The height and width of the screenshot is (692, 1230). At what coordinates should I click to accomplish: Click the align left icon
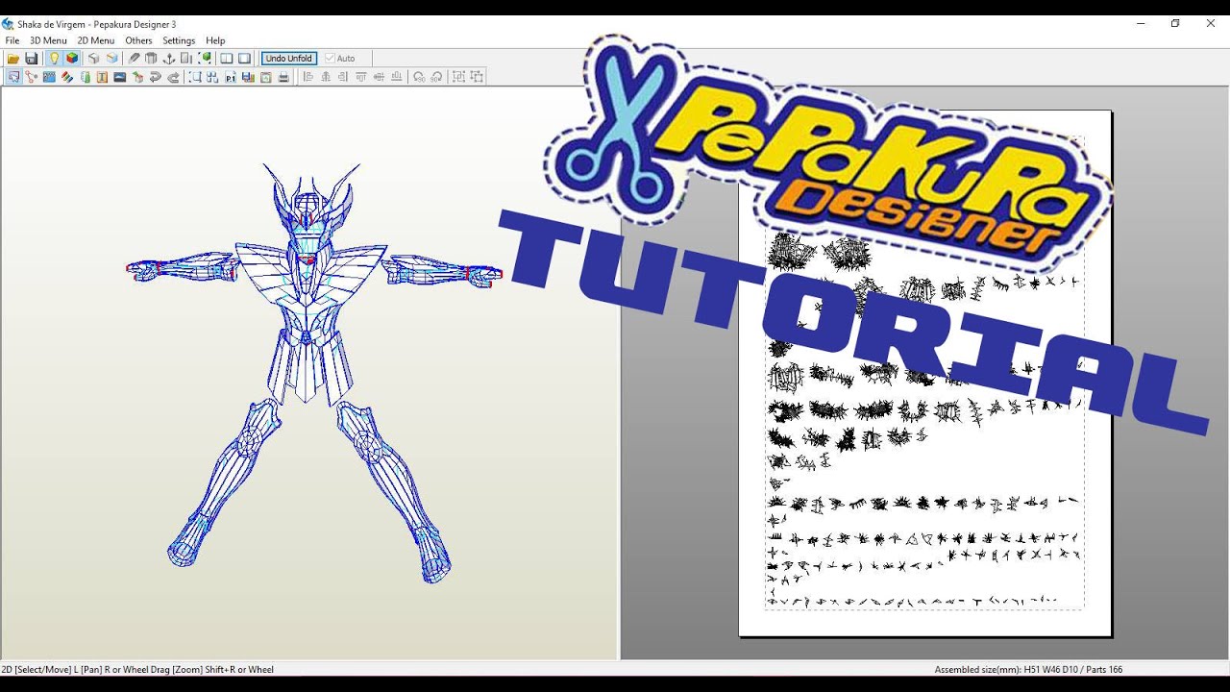[x=308, y=77]
